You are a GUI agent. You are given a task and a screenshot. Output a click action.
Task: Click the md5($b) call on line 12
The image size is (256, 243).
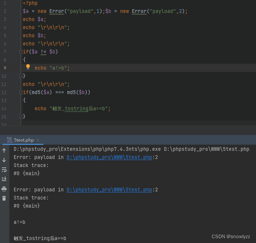click(77, 92)
